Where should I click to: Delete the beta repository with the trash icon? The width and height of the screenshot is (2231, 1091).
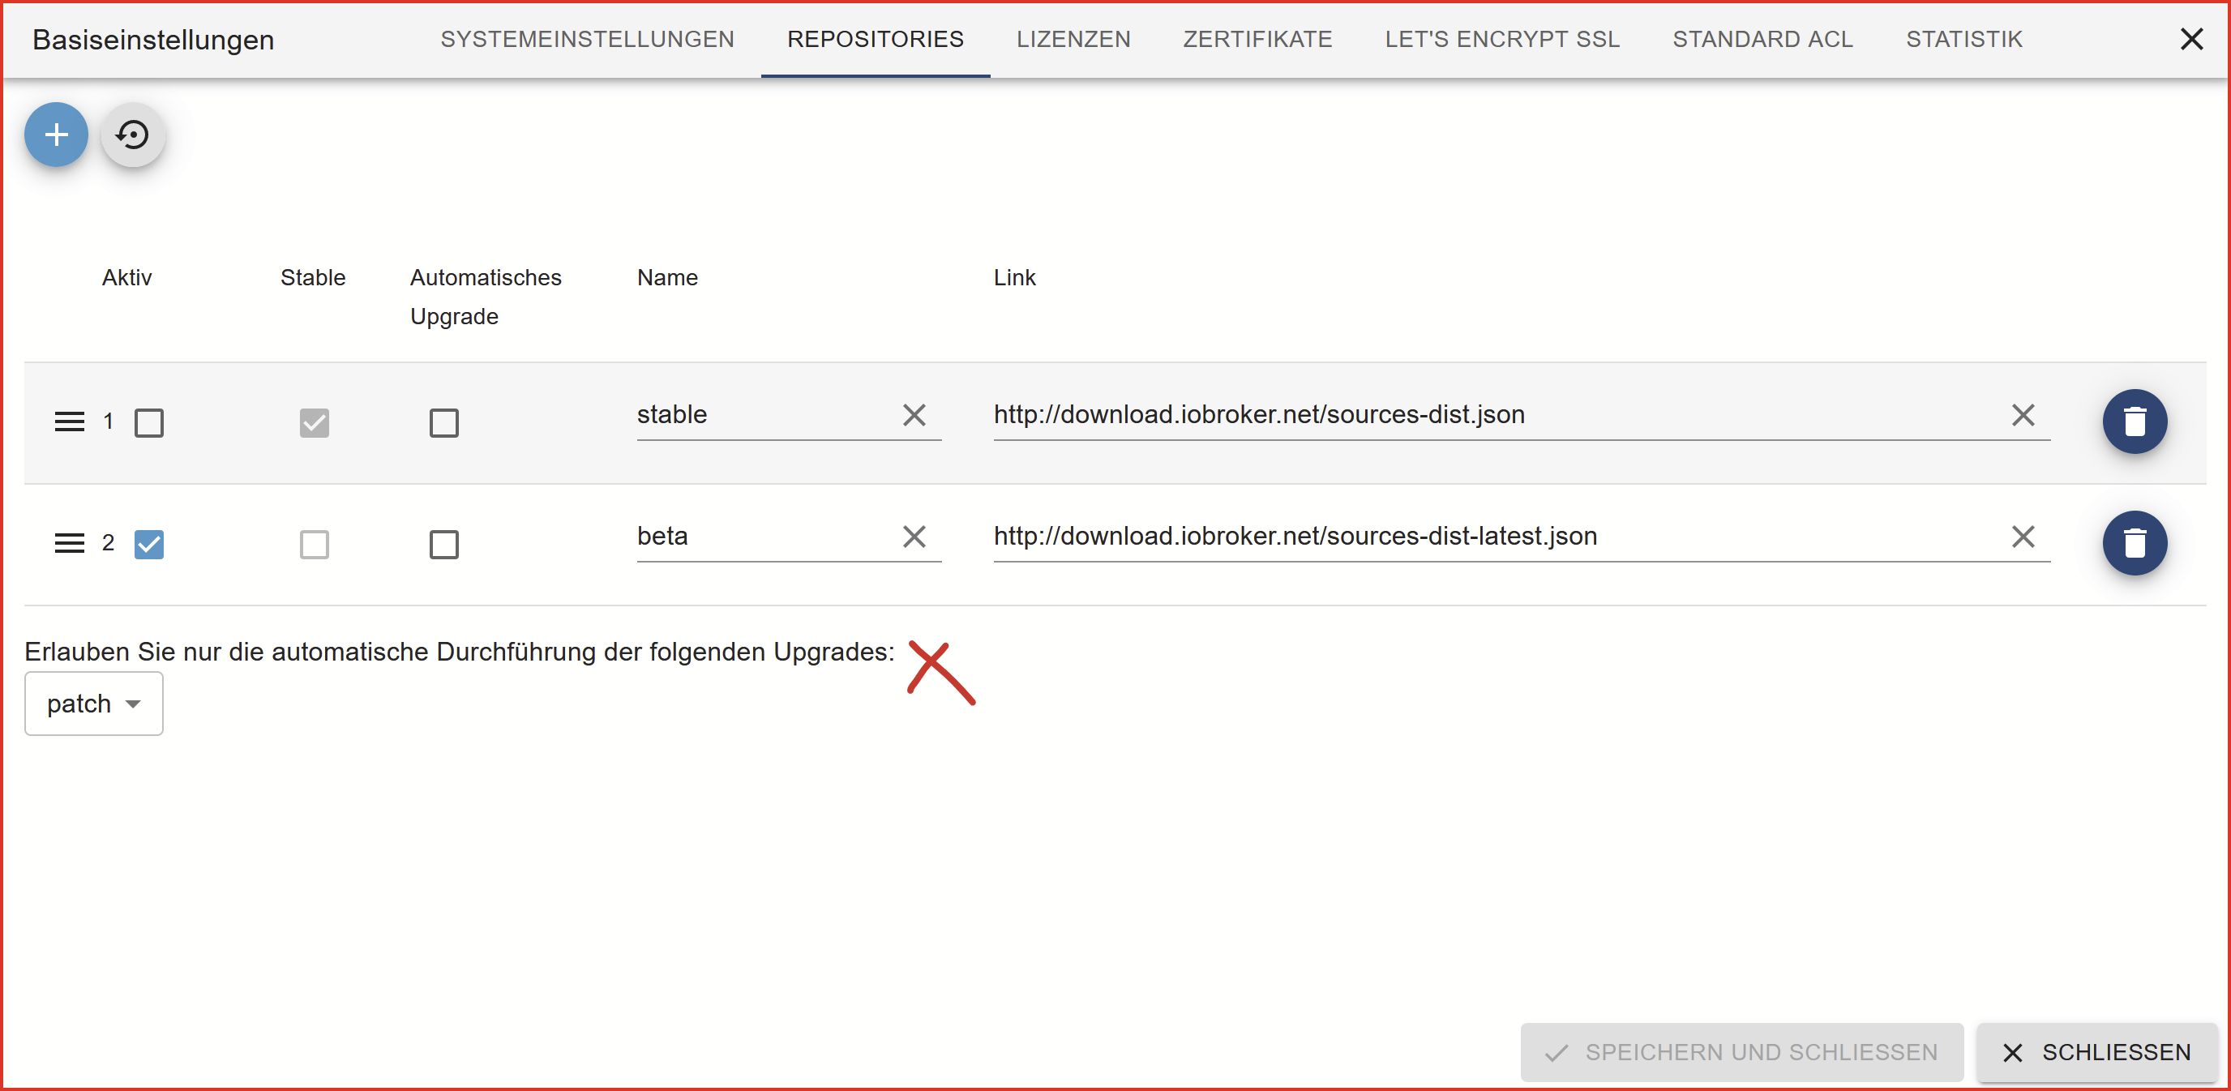(2134, 543)
